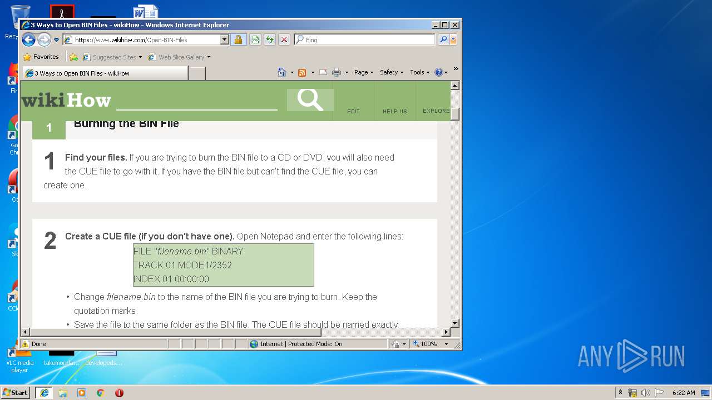Viewport: 712px width, 400px height.
Task: Click the network tray icon
Action: click(632, 393)
